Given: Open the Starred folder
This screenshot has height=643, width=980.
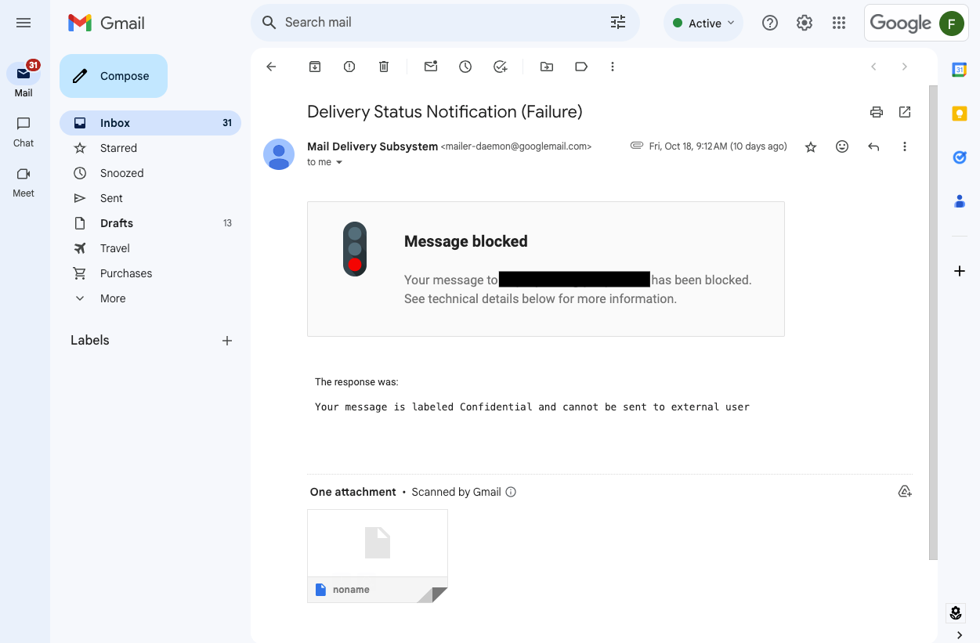Looking at the screenshot, I should pyautogui.click(x=150, y=148).
